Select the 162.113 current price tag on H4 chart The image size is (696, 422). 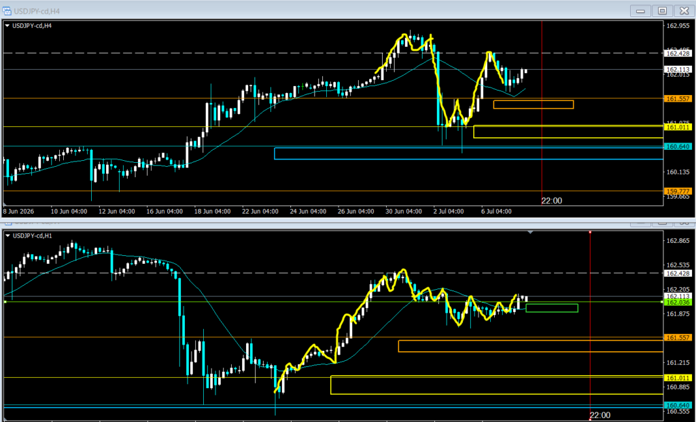(x=678, y=70)
